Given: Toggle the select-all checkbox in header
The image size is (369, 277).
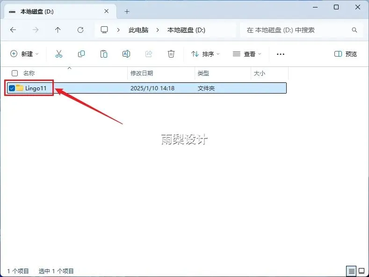Looking at the screenshot, I should (14, 73).
